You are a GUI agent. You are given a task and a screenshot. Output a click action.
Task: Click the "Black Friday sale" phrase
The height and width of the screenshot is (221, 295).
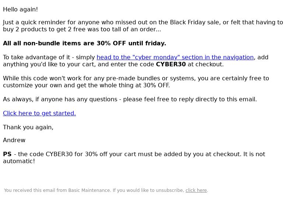[195, 22]
